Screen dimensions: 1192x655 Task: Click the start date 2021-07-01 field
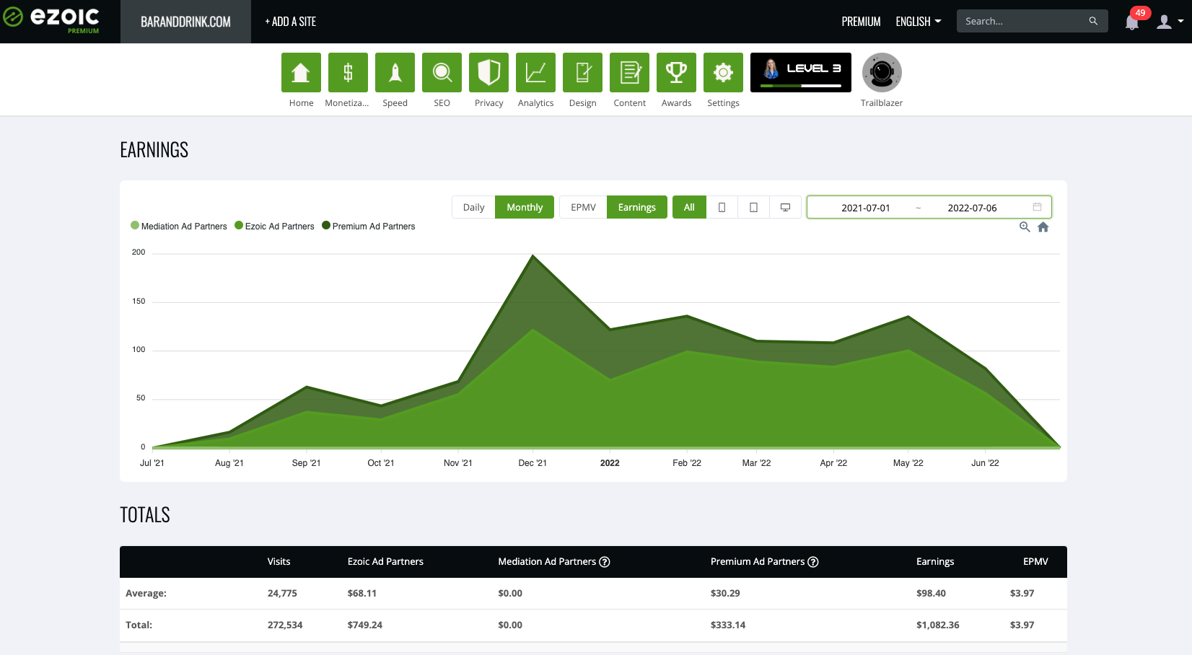coord(866,208)
